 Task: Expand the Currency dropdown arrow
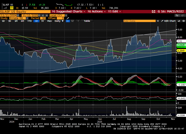[66, 15]
